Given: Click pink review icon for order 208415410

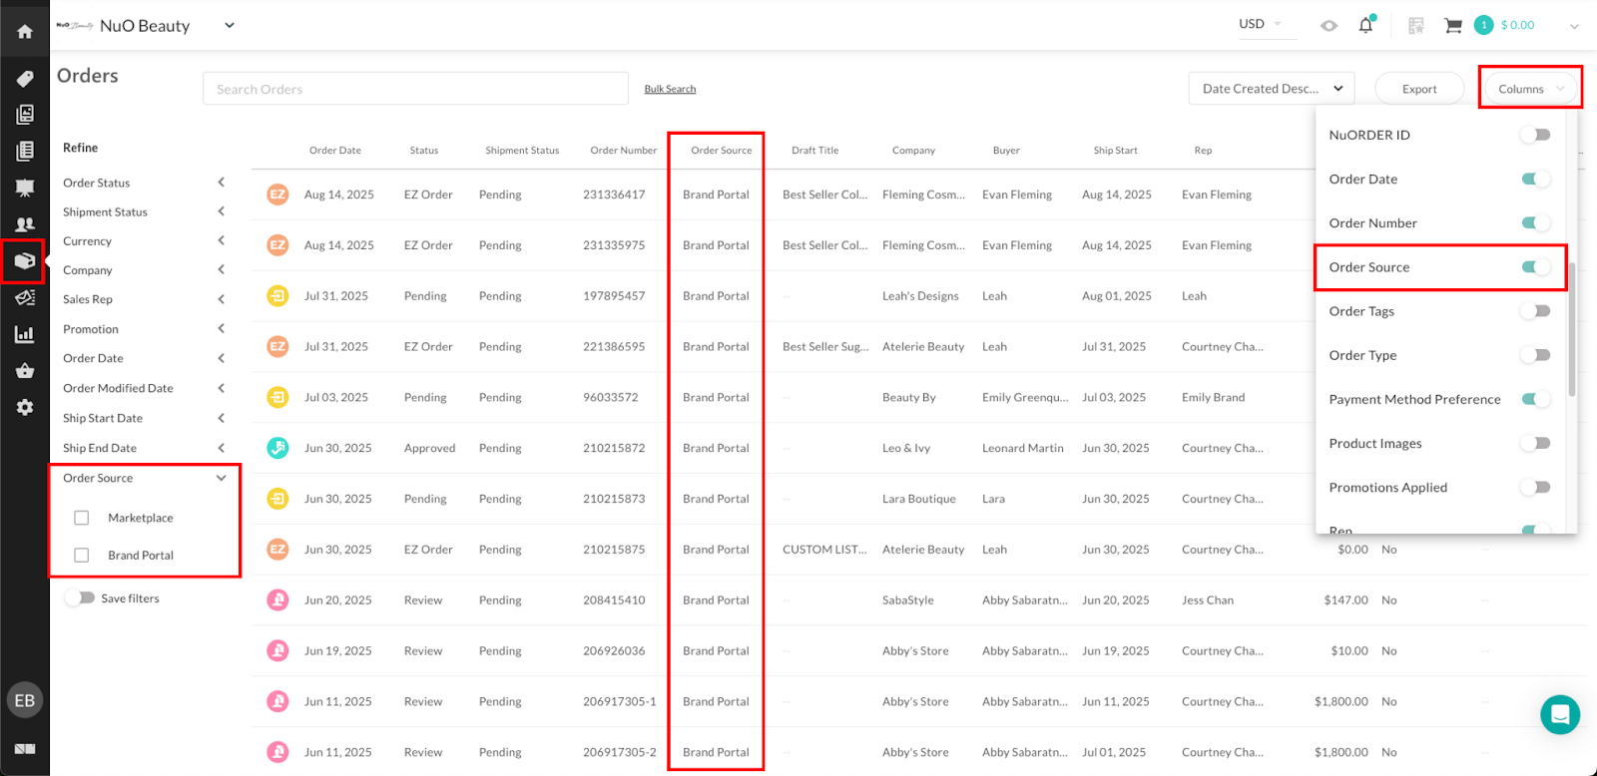Looking at the screenshot, I should click(x=277, y=600).
